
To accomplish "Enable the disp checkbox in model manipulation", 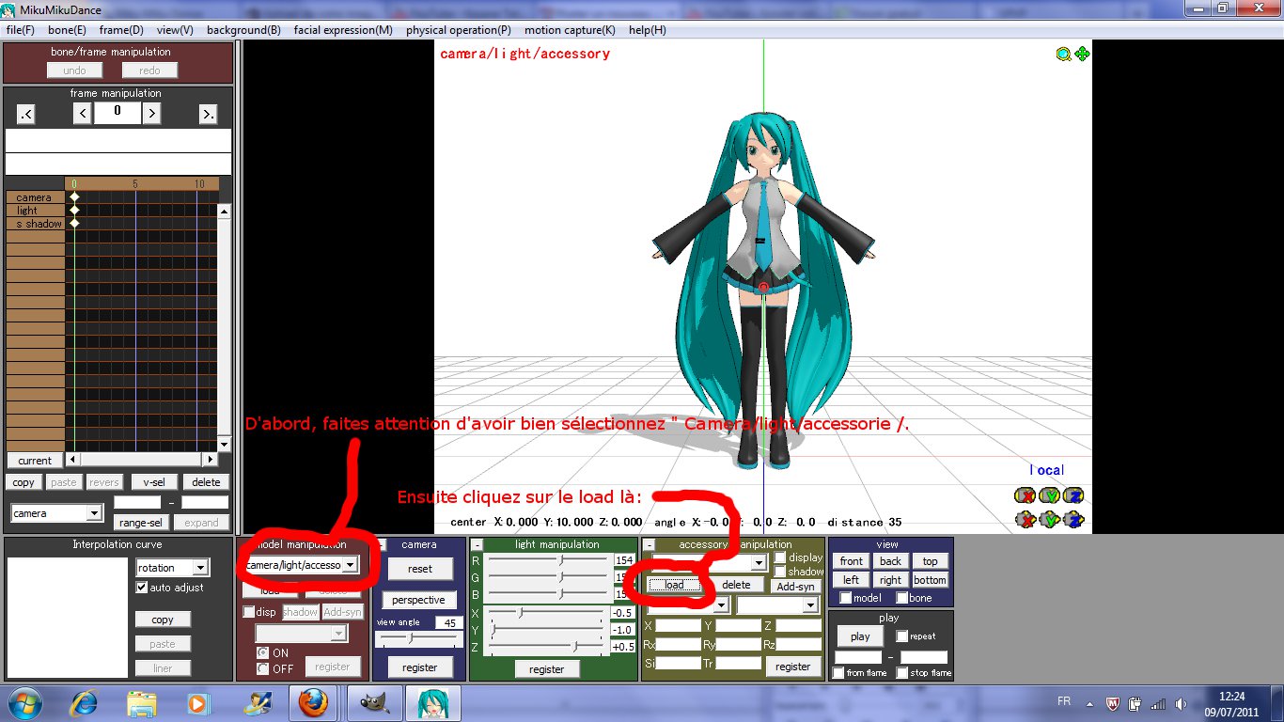I will click(x=249, y=612).
